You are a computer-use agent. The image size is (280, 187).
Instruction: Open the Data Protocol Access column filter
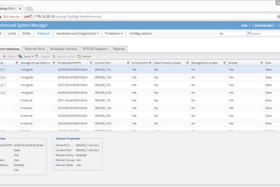pyautogui.click(x=187, y=63)
